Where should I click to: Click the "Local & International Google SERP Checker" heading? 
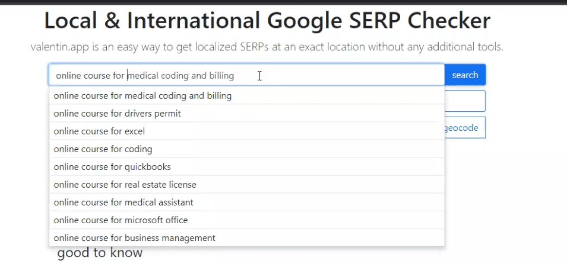click(267, 21)
